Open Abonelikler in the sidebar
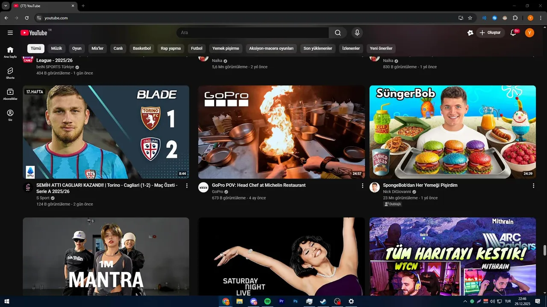This screenshot has width=547, height=307. point(10,94)
